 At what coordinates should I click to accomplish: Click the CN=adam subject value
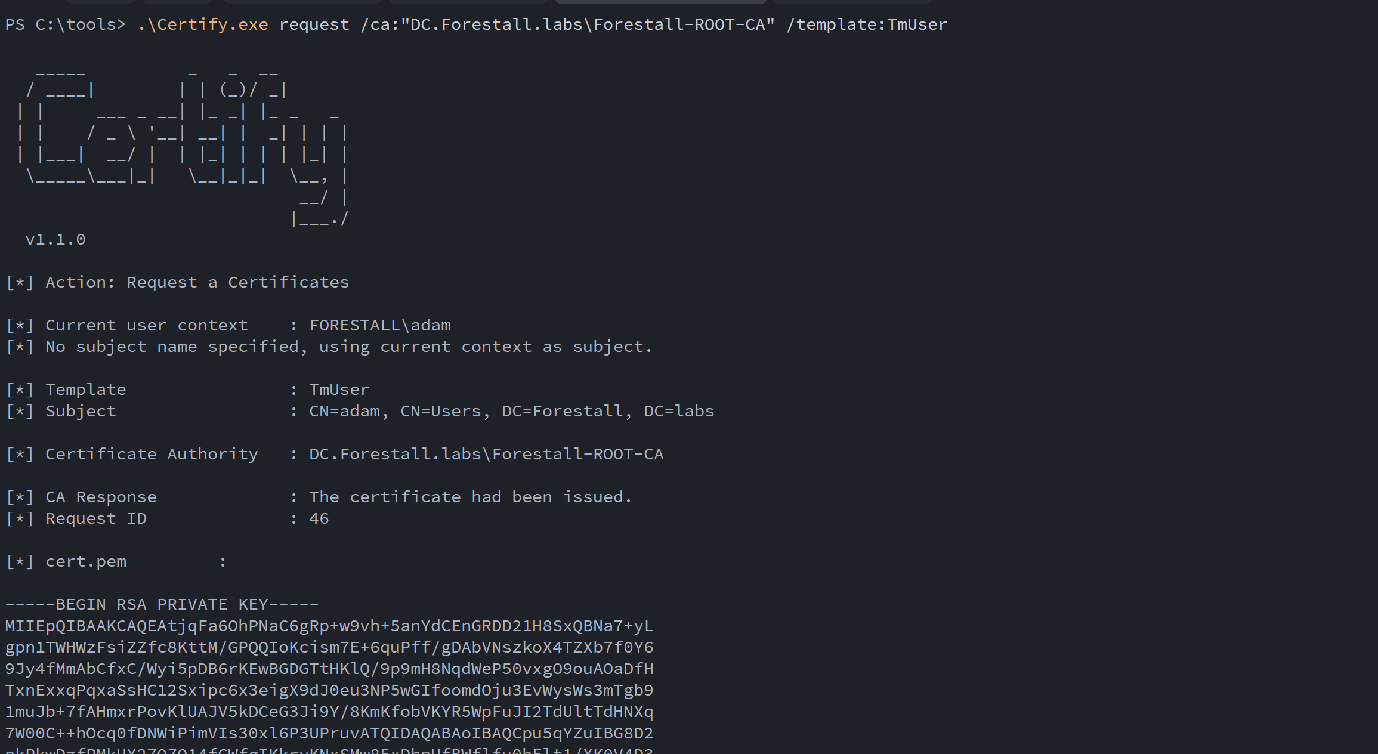click(511, 411)
